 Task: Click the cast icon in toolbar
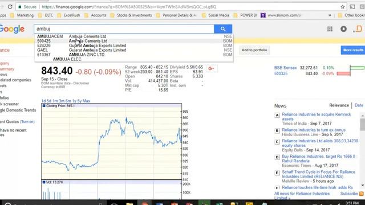[352, 7]
